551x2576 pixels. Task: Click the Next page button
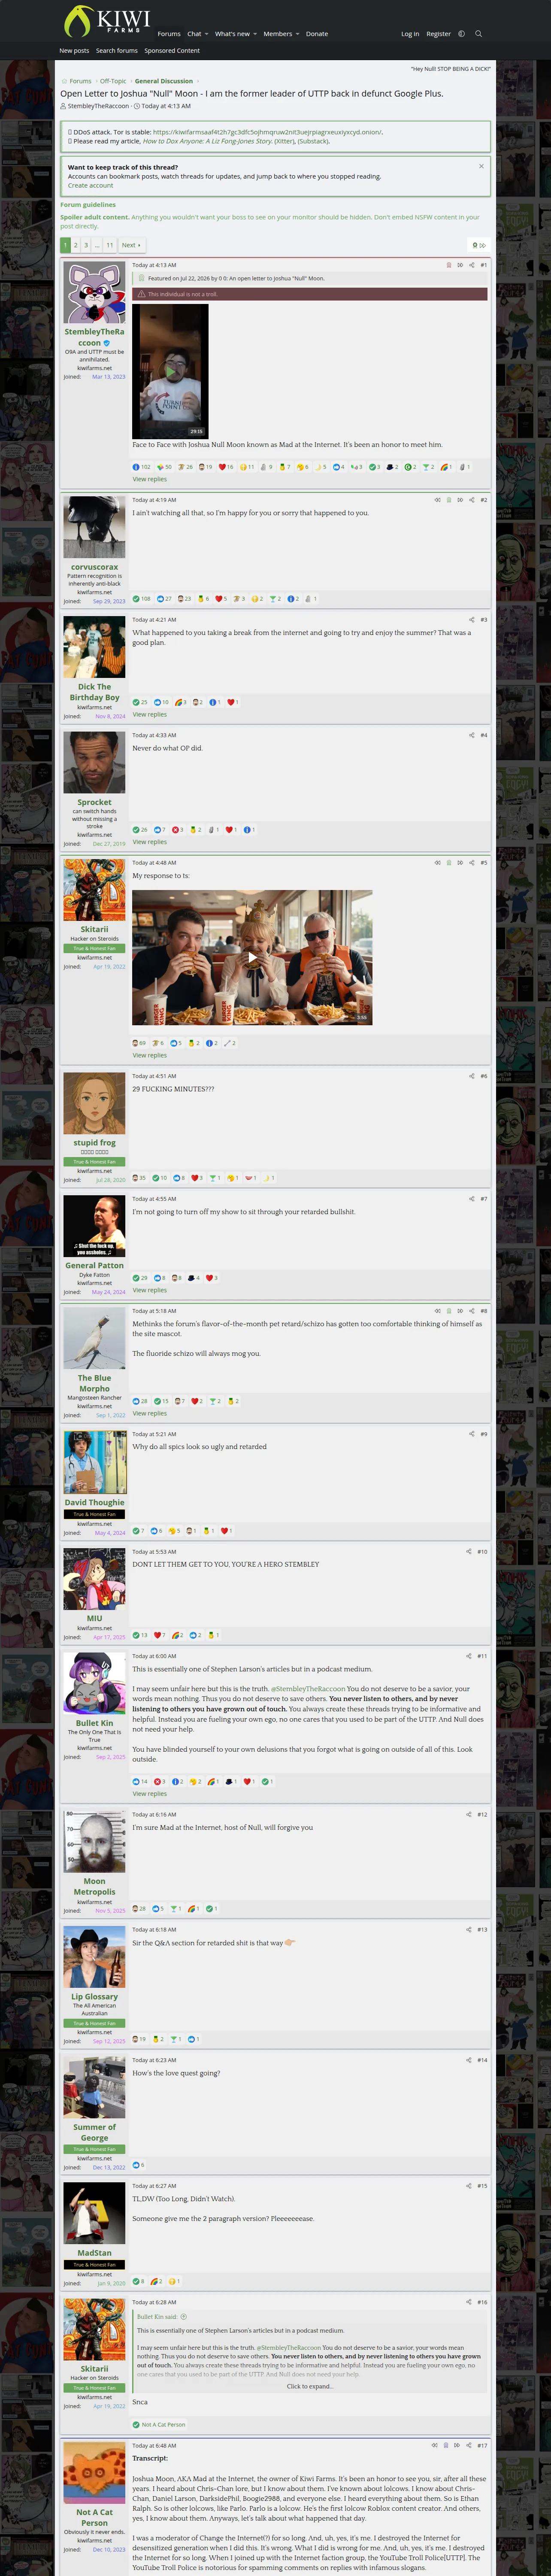click(x=131, y=245)
